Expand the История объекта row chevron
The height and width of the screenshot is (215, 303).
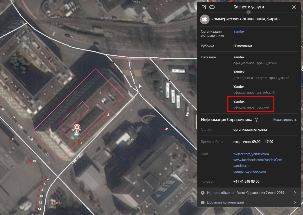click(x=295, y=193)
